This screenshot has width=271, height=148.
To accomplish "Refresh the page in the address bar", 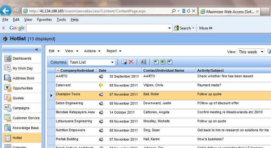I will click(x=189, y=11).
